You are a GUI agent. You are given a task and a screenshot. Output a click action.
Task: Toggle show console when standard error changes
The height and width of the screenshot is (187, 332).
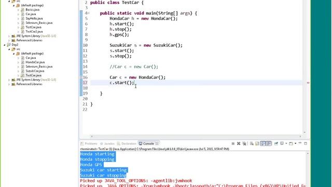point(269,143)
